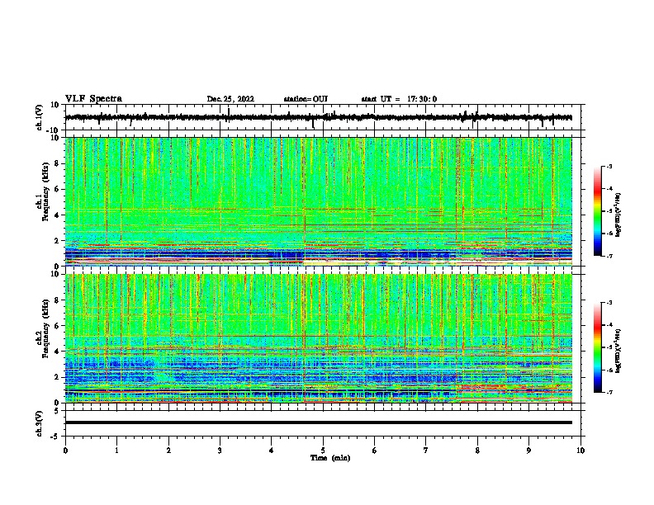Click the thick black ch.3 voltage trace

318,422
